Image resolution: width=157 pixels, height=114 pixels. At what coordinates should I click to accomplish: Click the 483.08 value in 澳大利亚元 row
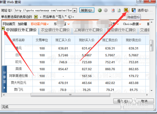[134, 83]
